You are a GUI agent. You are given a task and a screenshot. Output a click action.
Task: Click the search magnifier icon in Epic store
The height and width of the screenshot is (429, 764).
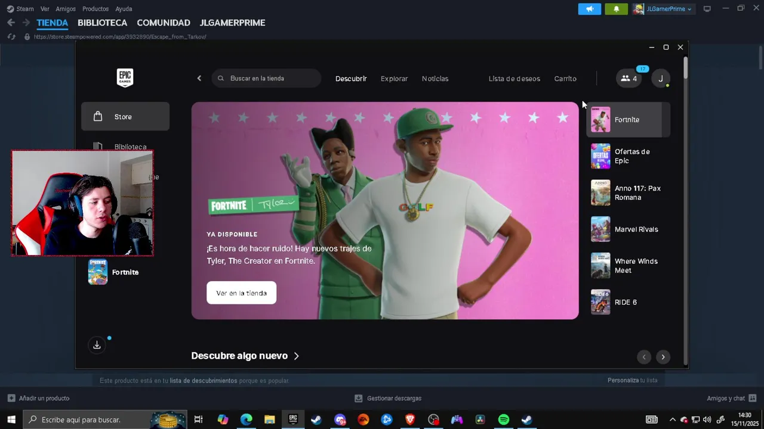coord(221,78)
